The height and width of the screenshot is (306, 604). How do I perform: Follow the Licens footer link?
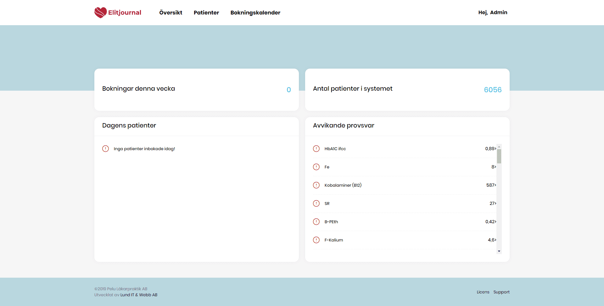click(x=483, y=292)
